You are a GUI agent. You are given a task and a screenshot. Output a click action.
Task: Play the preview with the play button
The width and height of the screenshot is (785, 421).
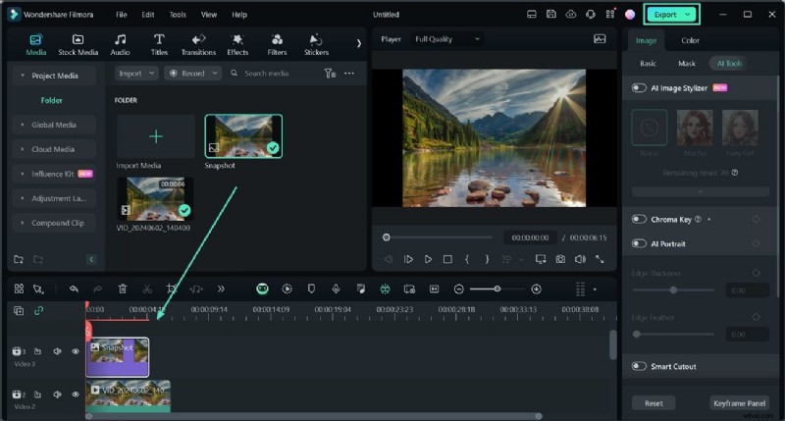point(428,259)
